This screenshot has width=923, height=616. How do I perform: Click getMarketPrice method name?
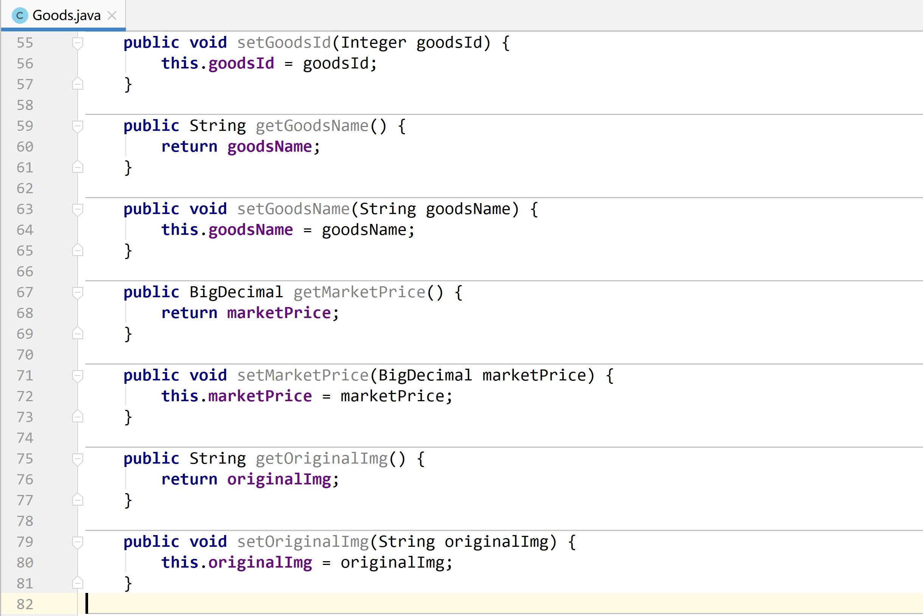(359, 292)
